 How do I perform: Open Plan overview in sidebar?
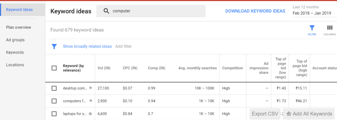tap(18, 27)
